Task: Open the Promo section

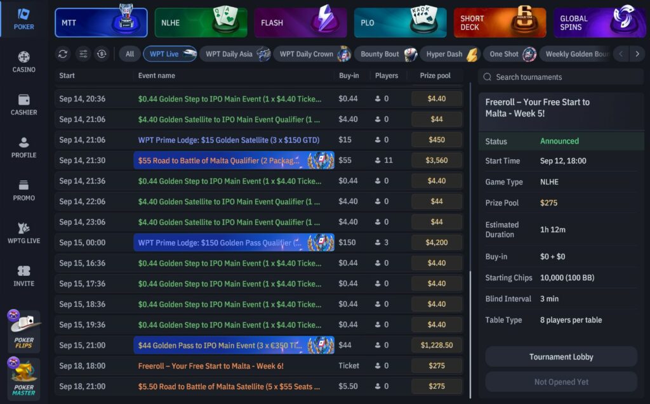Action: tap(24, 190)
